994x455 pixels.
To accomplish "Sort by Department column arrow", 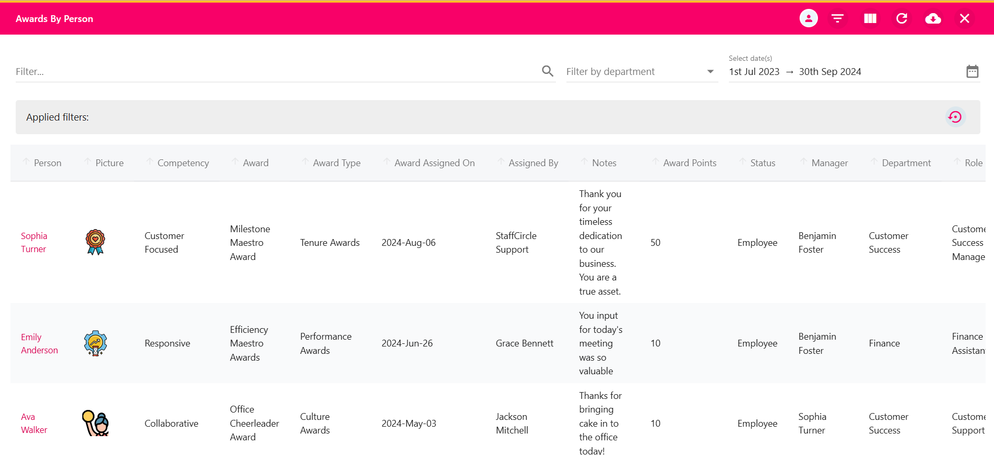I will click(873, 162).
